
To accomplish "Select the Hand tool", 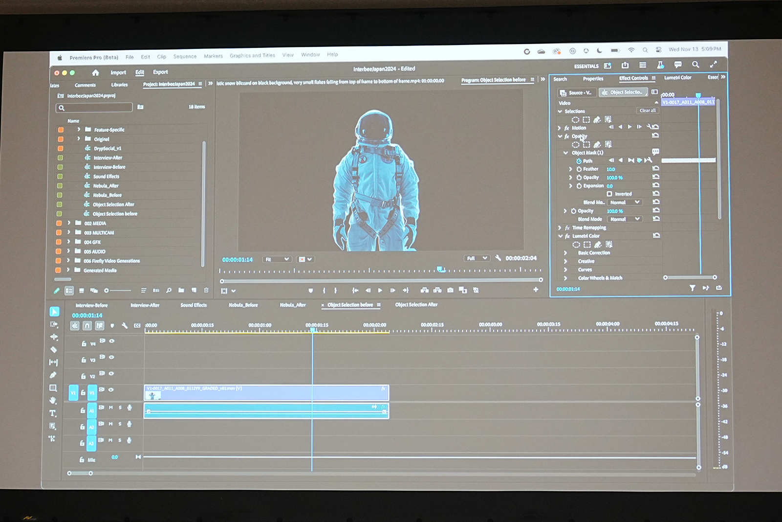I will 53,401.
